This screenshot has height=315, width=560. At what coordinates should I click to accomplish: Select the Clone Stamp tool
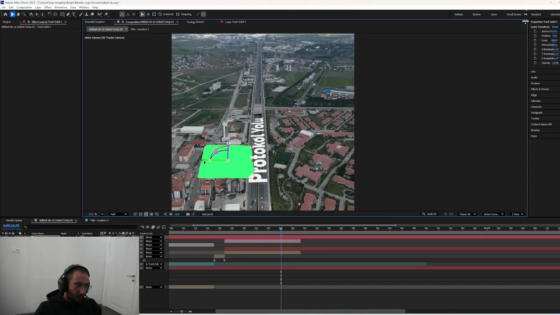pos(86,14)
